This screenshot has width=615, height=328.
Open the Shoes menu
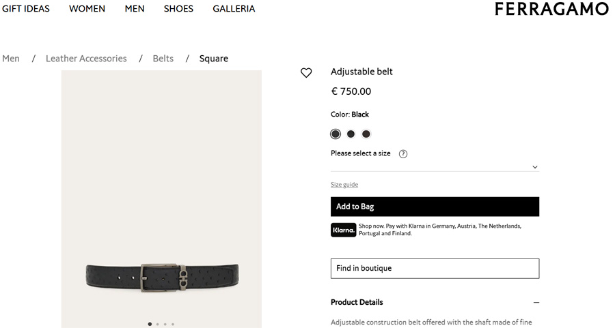178,9
